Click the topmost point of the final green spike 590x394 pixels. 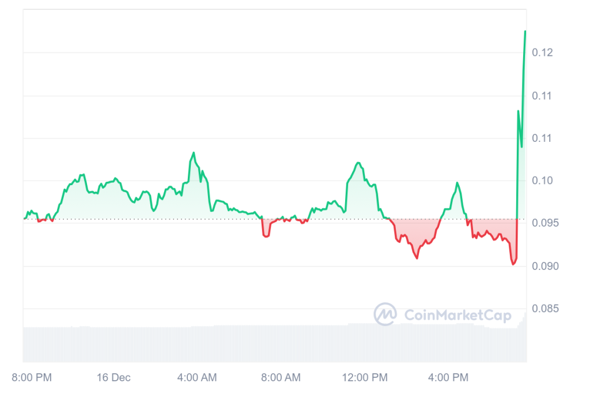point(525,32)
